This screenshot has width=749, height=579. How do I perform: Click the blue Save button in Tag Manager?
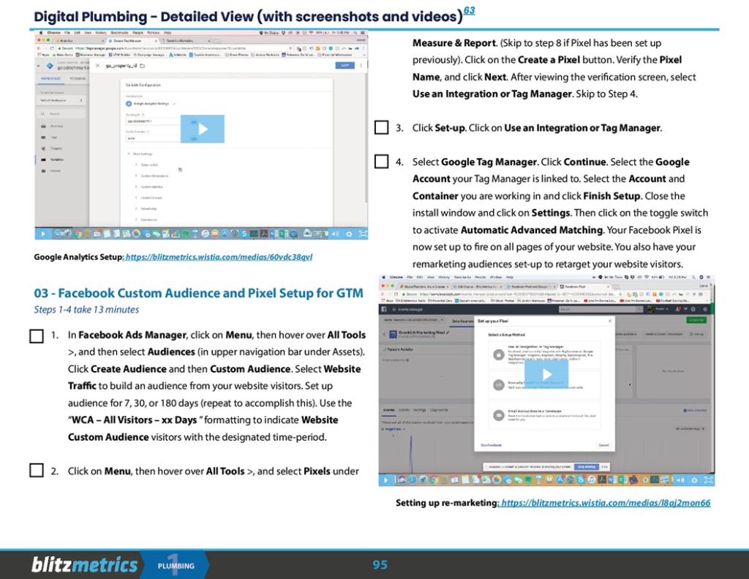click(x=345, y=65)
